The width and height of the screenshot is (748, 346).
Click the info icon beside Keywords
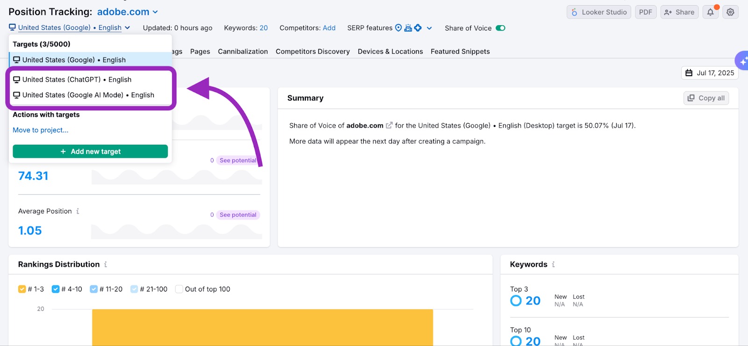pyautogui.click(x=554, y=264)
